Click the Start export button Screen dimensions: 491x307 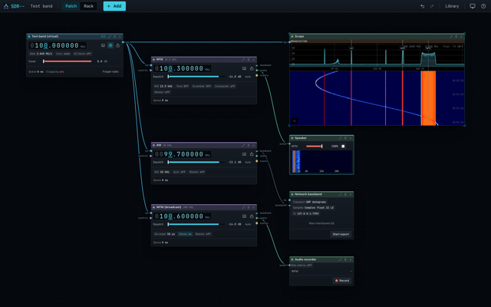tap(341, 234)
